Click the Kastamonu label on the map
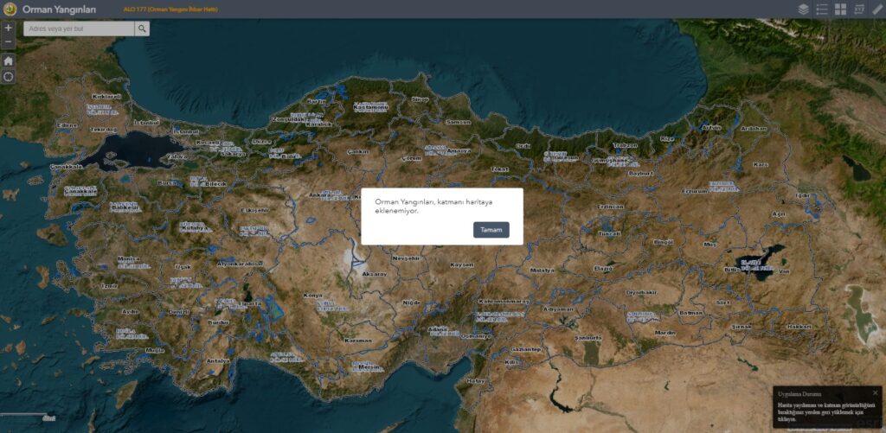Image resolution: width=886 pixels, height=433 pixels. [x=370, y=106]
